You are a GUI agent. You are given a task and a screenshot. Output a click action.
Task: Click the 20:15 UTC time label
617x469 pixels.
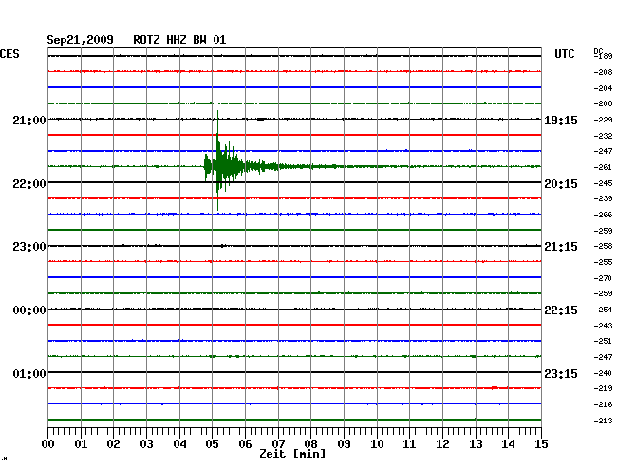[561, 184]
